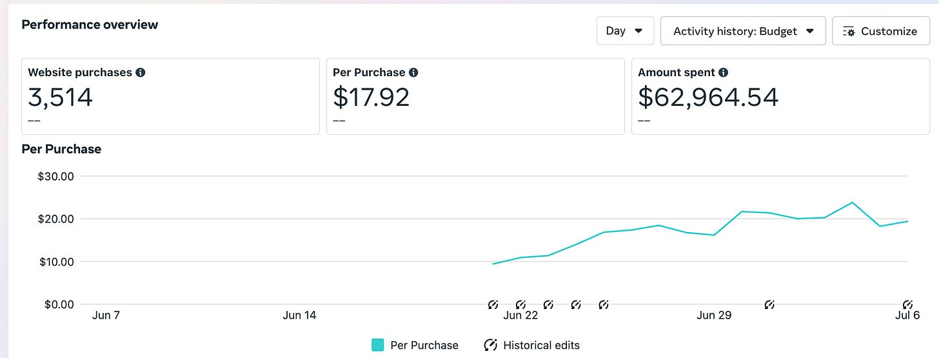Image resolution: width=939 pixels, height=358 pixels.
Task: Click the Customize button
Action: click(x=880, y=31)
